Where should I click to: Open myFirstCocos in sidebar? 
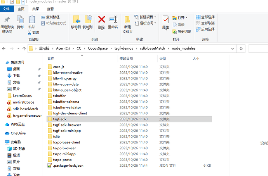(x=24, y=102)
